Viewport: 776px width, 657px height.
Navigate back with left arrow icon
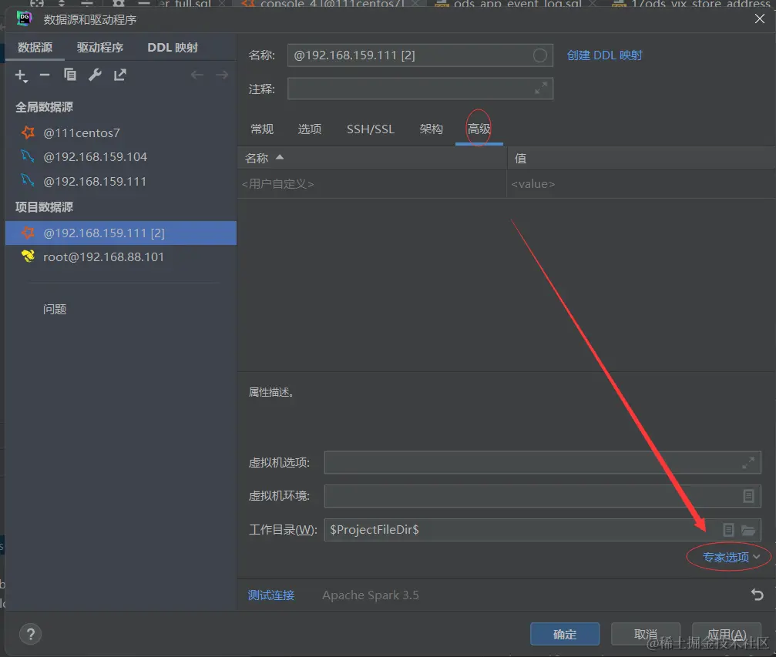(197, 75)
